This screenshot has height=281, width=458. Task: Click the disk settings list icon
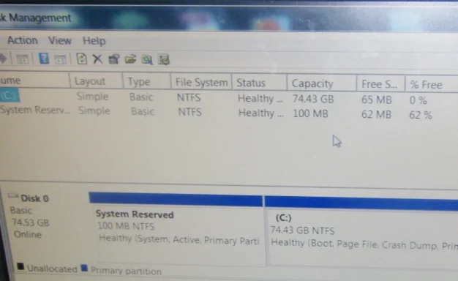pyautogui.click(x=164, y=59)
